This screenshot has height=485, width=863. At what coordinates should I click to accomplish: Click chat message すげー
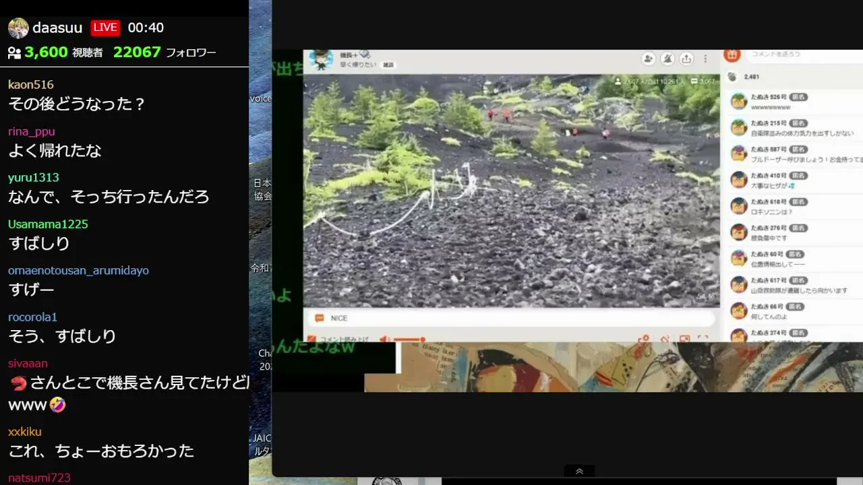tap(31, 290)
